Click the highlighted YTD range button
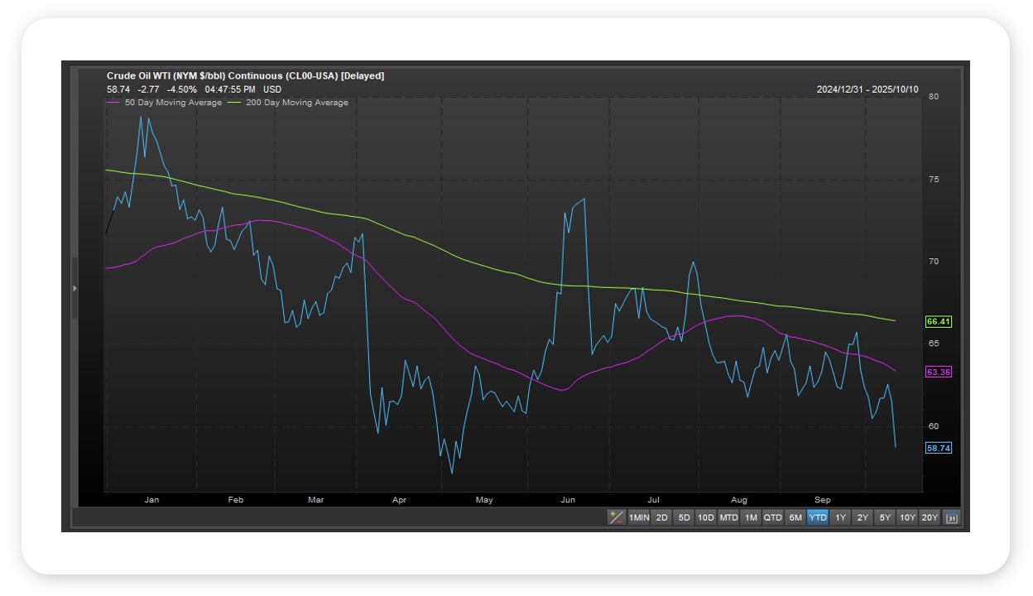 (x=818, y=518)
